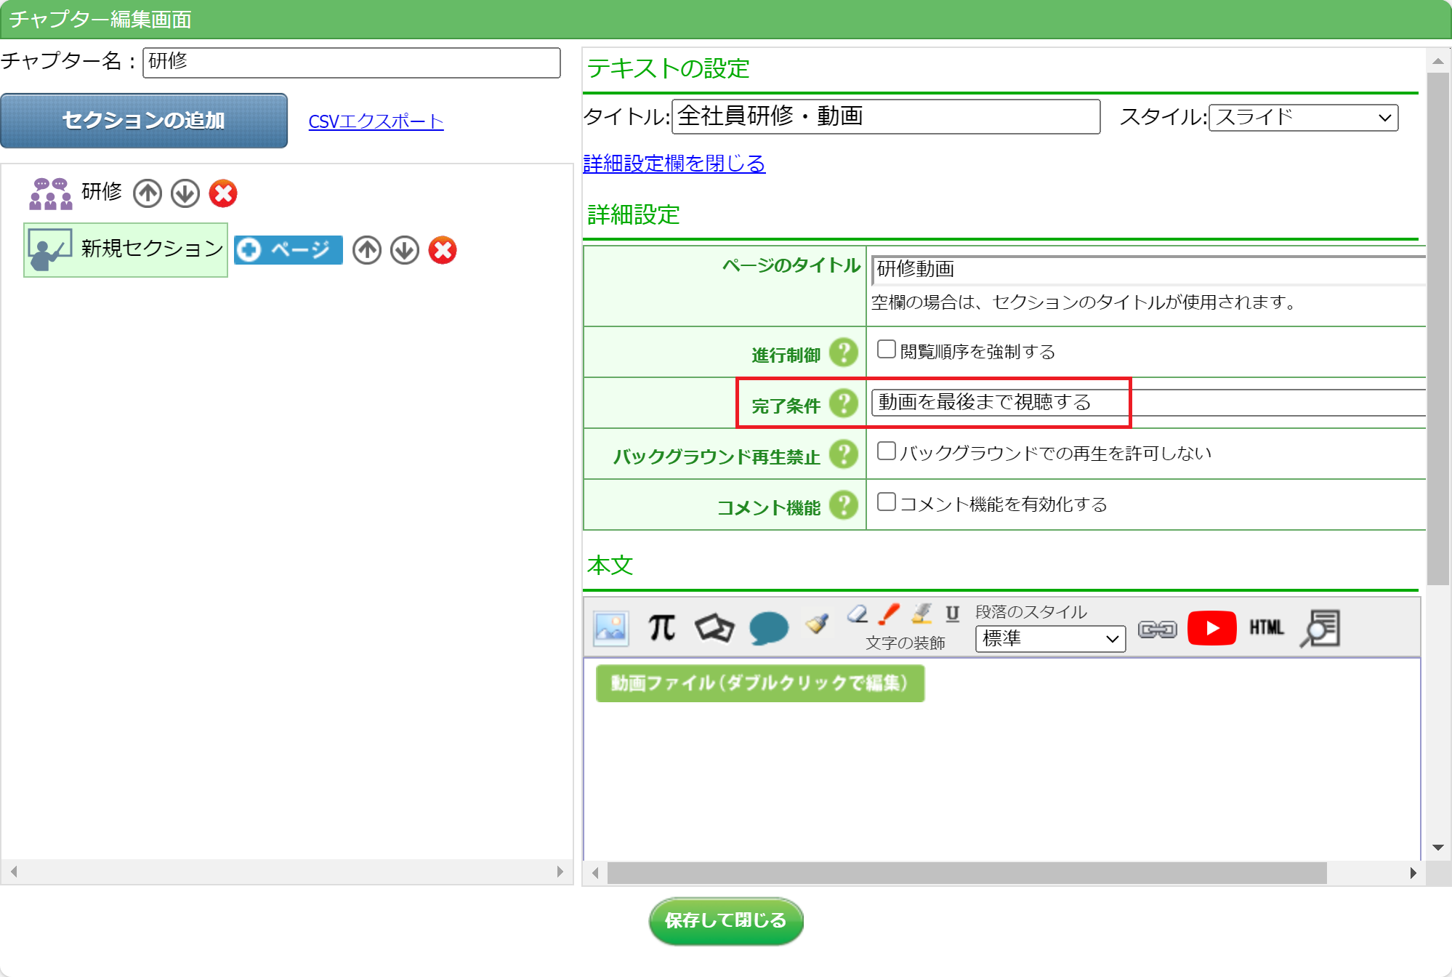Click the CSVエクスポート link
1452x977 pixels.
(x=376, y=121)
